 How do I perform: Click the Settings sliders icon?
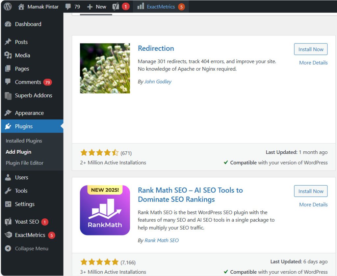8,204
